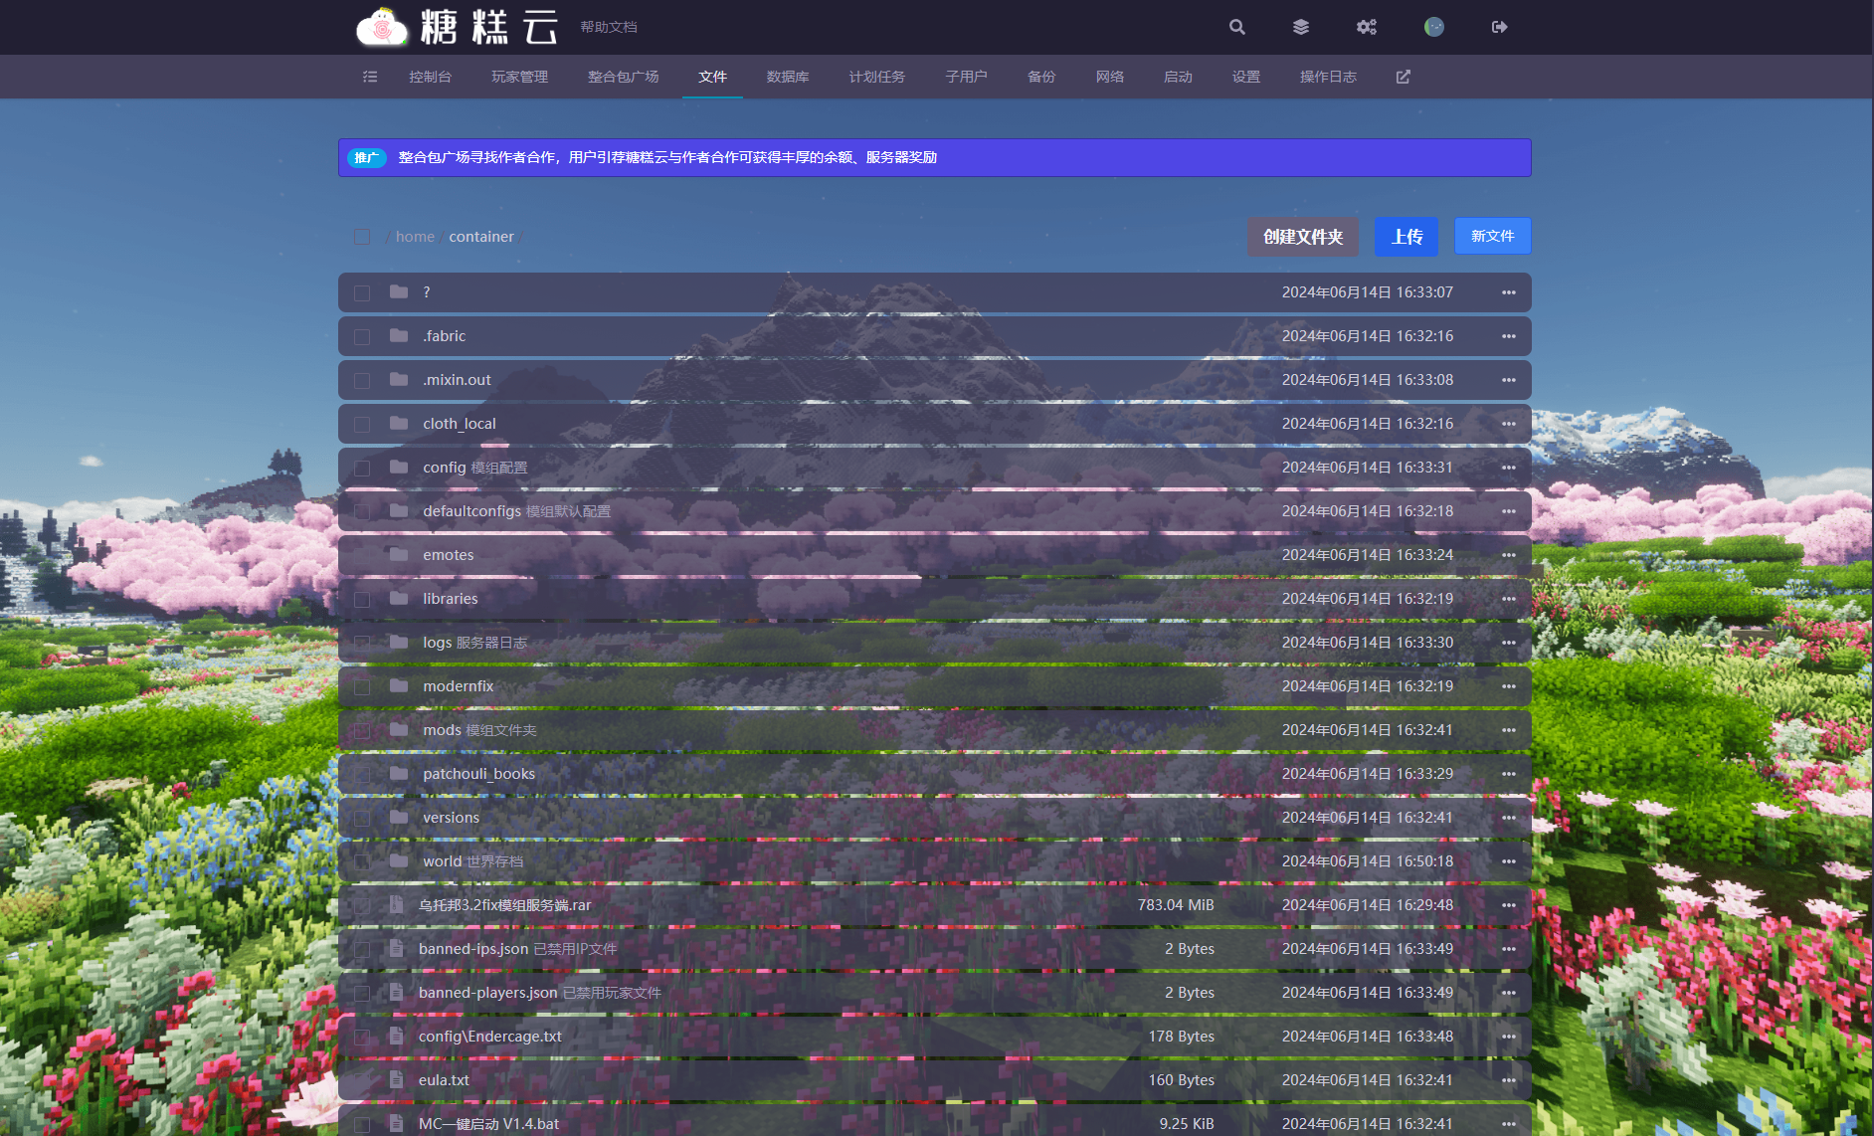Open the server layers icon in header
Viewport: 1874px width, 1136px height.
[1301, 27]
